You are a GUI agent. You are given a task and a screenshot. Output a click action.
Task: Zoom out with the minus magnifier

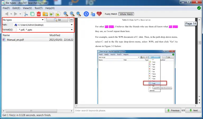(72, 14)
